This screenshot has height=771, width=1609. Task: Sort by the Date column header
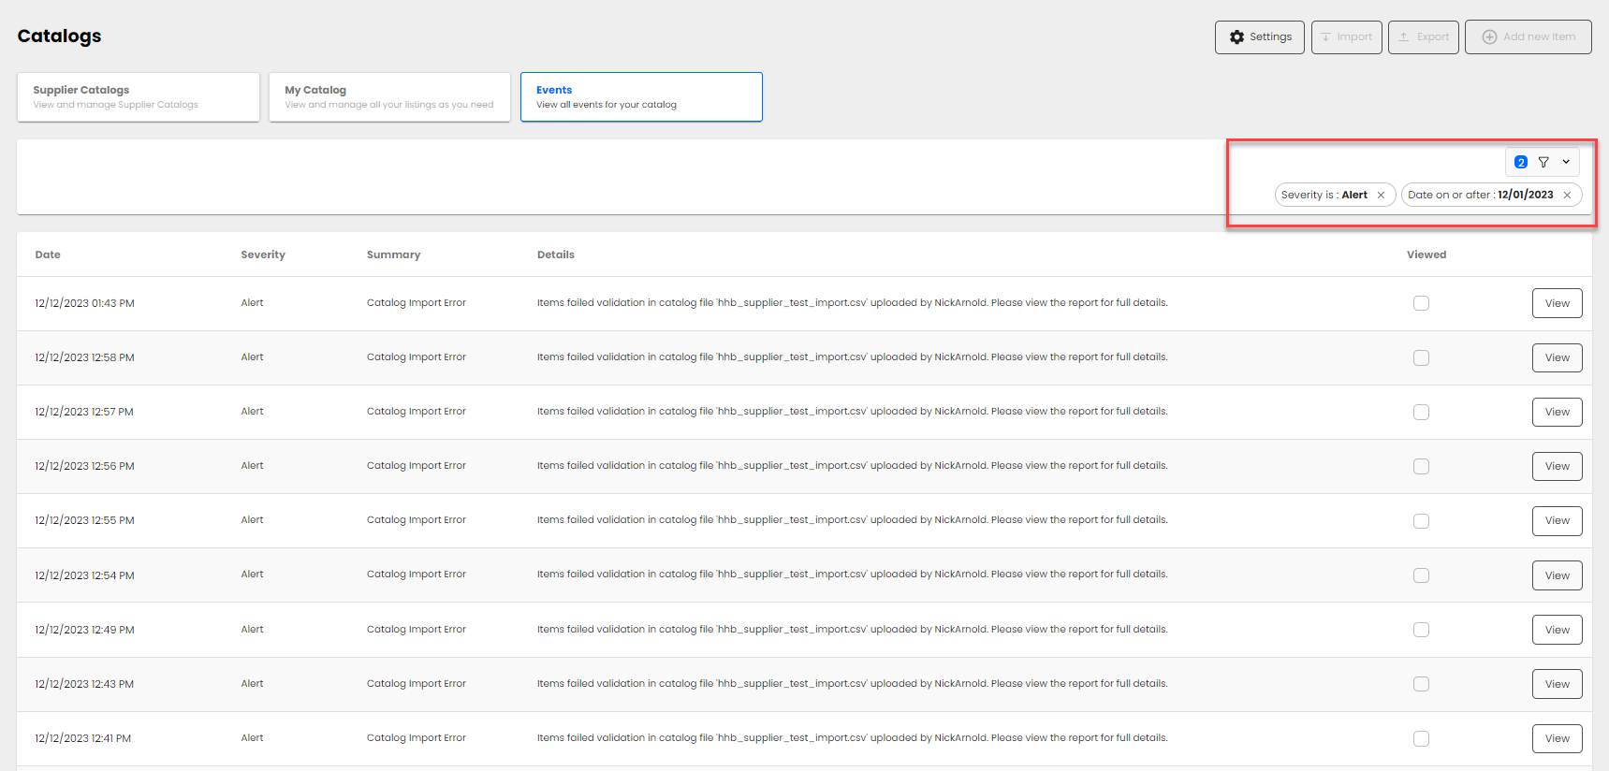48,255
